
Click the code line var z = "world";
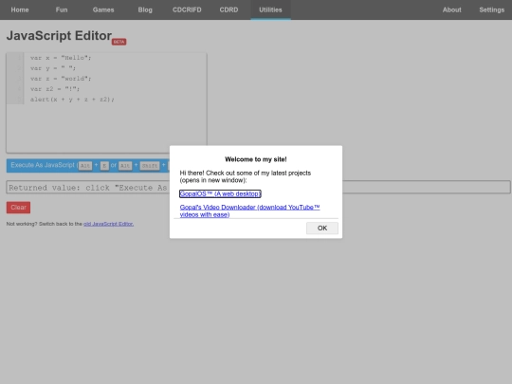point(61,79)
